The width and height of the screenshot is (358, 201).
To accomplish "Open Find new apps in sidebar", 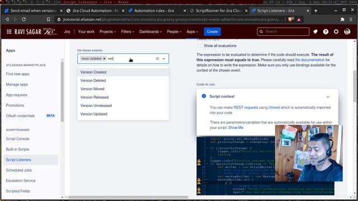I will [x=17, y=74].
